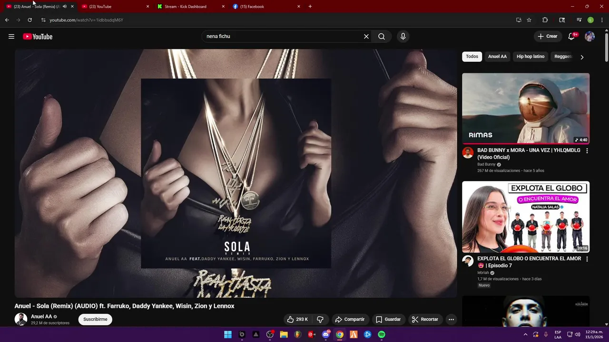Save video to playlist with Guardar

tap(388, 319)
